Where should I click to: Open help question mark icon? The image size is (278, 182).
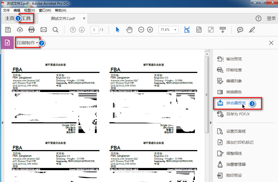click(258, 18)
